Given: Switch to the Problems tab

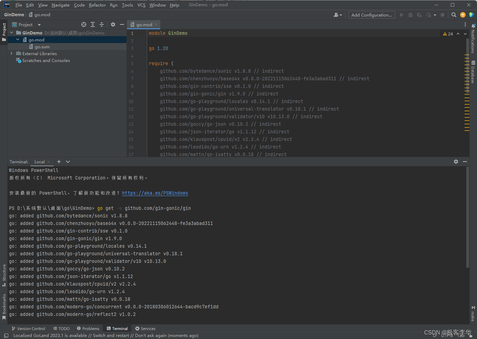Looking at the screenshot, I should (x=88, y=329).
